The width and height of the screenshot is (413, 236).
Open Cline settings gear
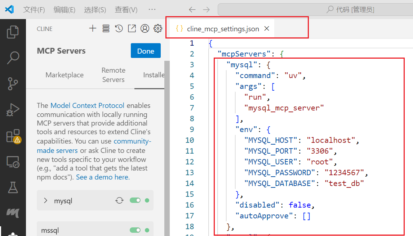tap(158, 28)
